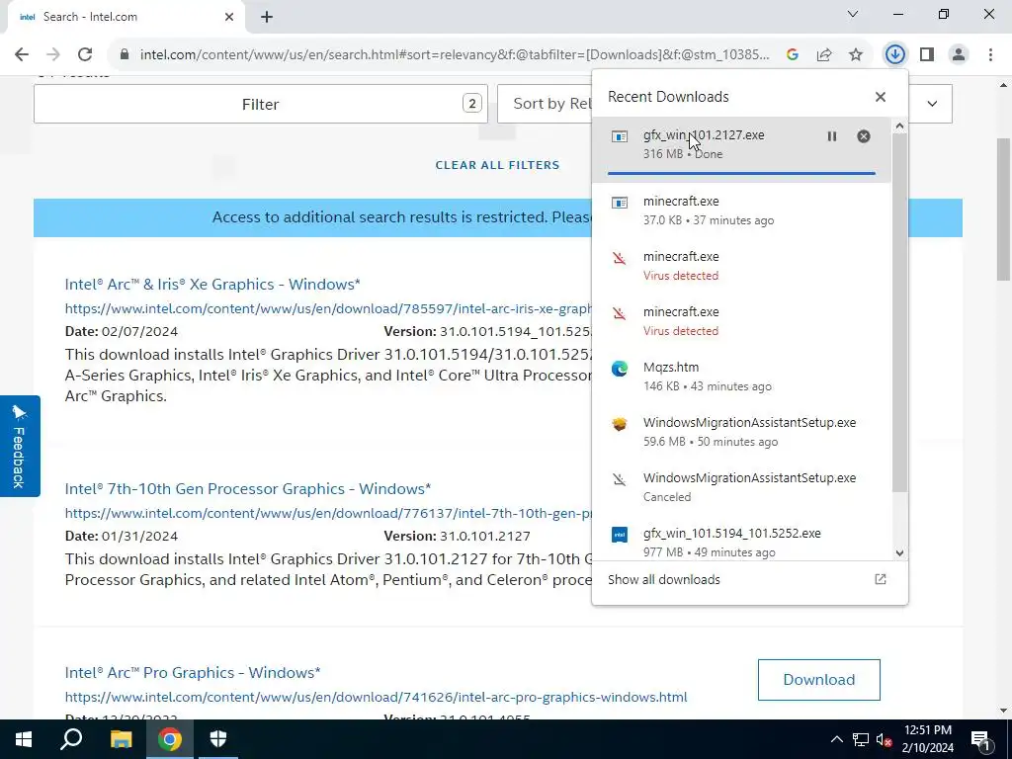
Task: Open WindowsMigrationAssistantSetup.exe 59.6 MB download
Action: (741, 432)
